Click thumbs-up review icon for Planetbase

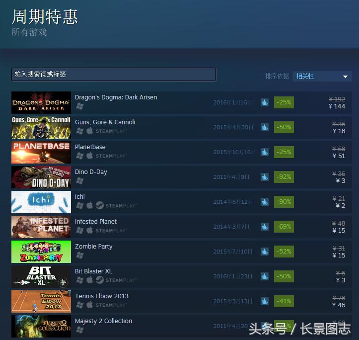click(x=265, y=152)
